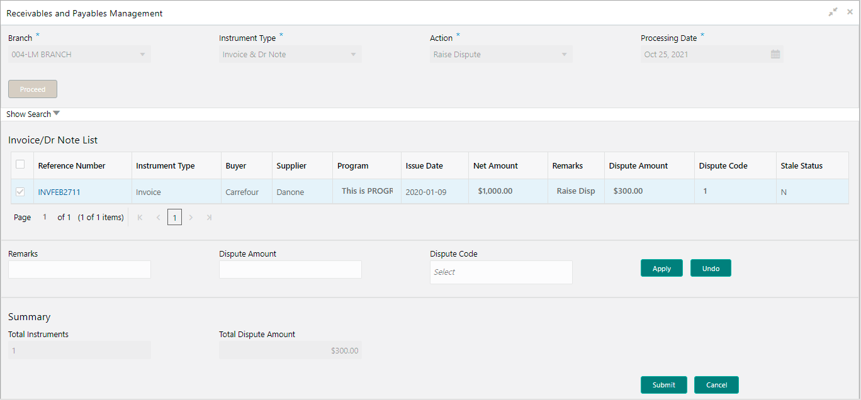The image size is (861, 400).
Task: Go to the next page arrow
Action: click(191, 218)
